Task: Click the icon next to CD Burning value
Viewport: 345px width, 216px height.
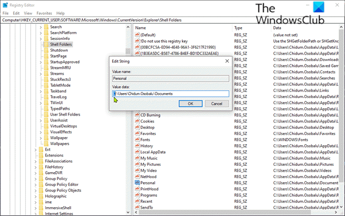Action: point(137,115)
